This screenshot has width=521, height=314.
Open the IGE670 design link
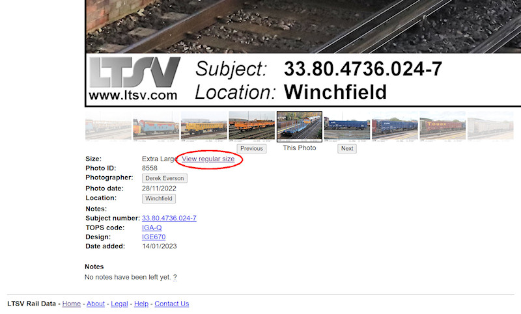click(154, 237)
